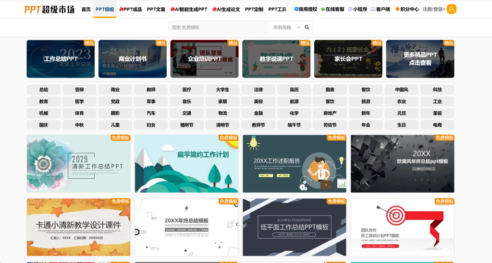Open AI生成论文 in navigation
The width and height of the screenshot is (492, 263).
tap(226, 10)
